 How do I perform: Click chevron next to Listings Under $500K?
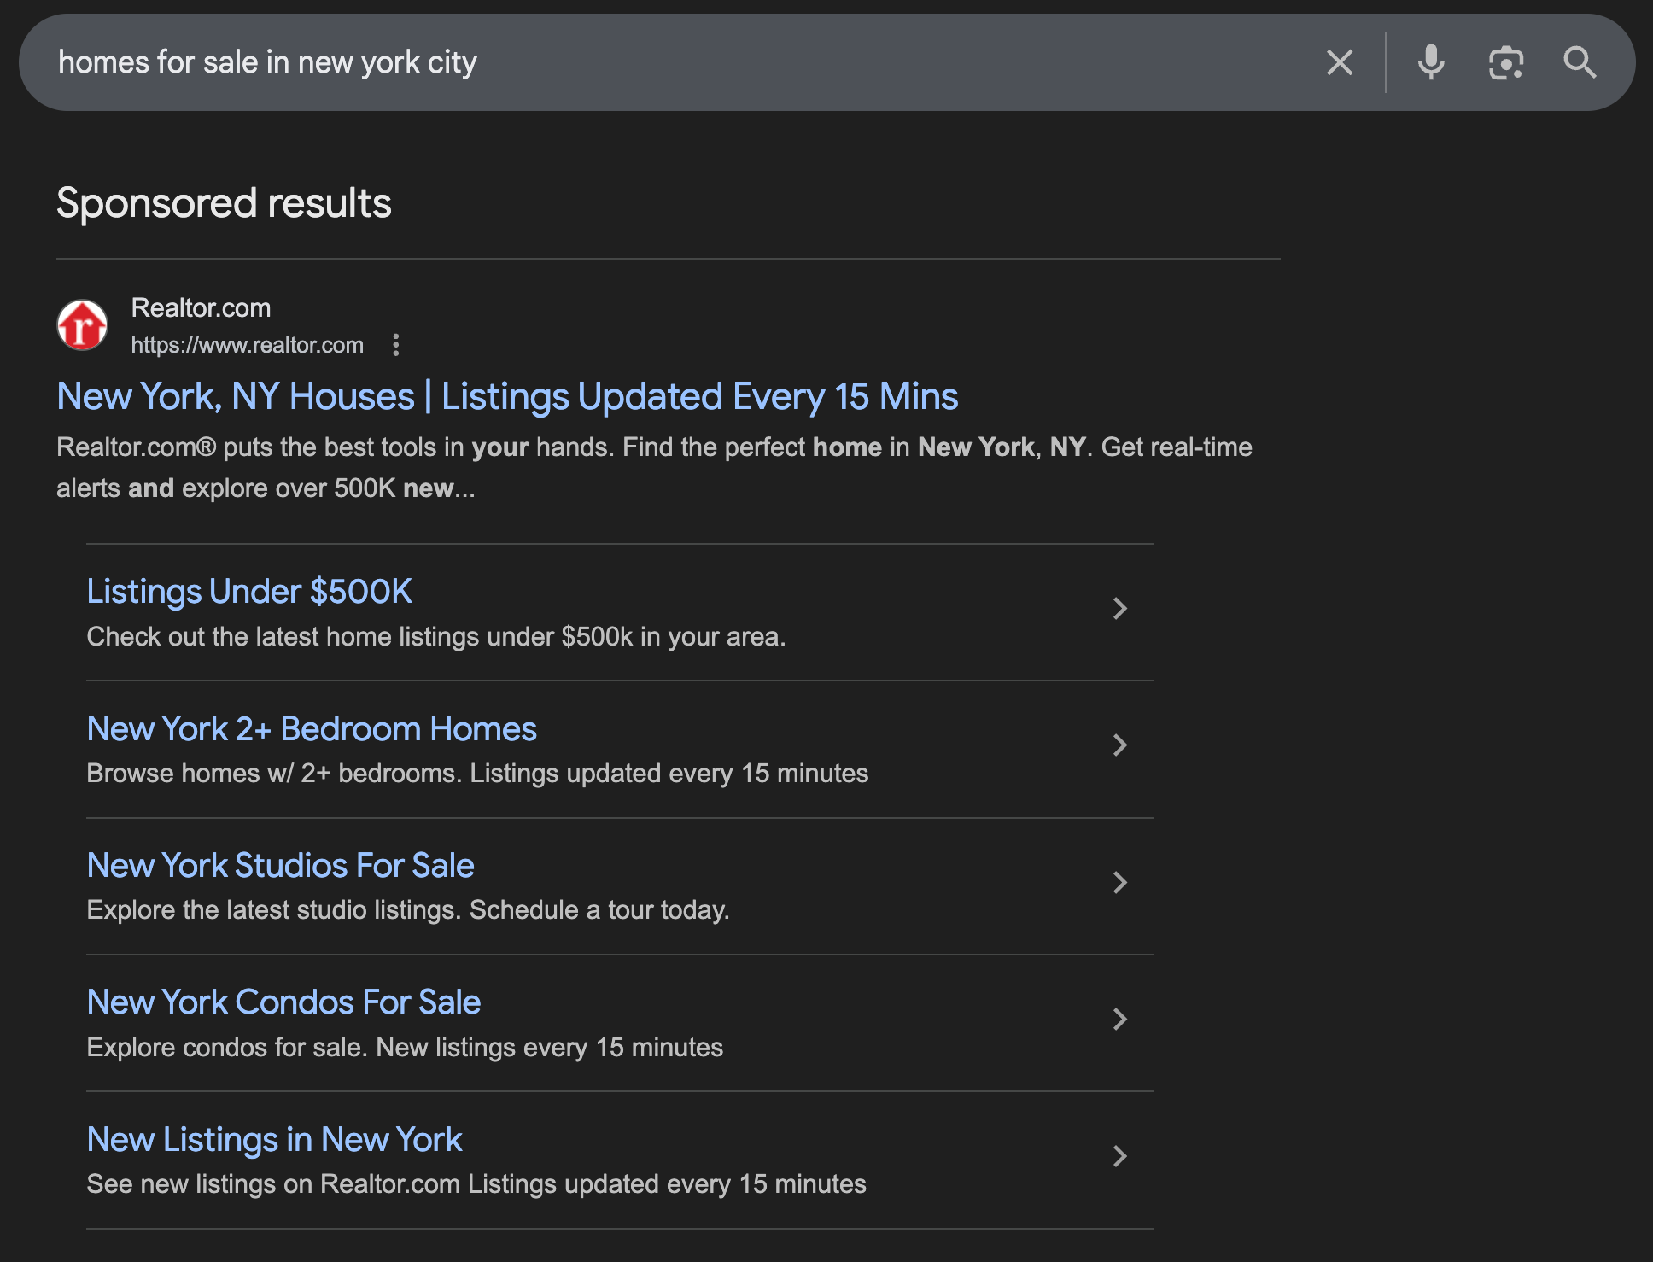tap(1119, 609)
